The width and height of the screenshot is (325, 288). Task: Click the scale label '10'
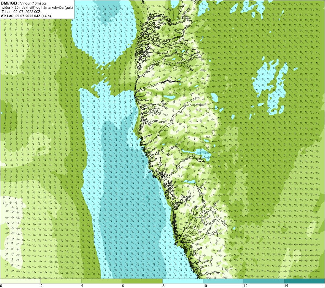pyautogui.click(x=205, y=286)
